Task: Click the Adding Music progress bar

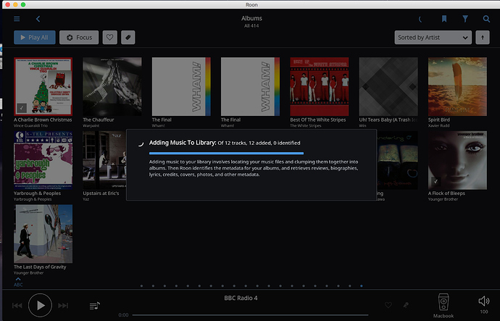Action: pyautogui.click(x=226, y=154)
